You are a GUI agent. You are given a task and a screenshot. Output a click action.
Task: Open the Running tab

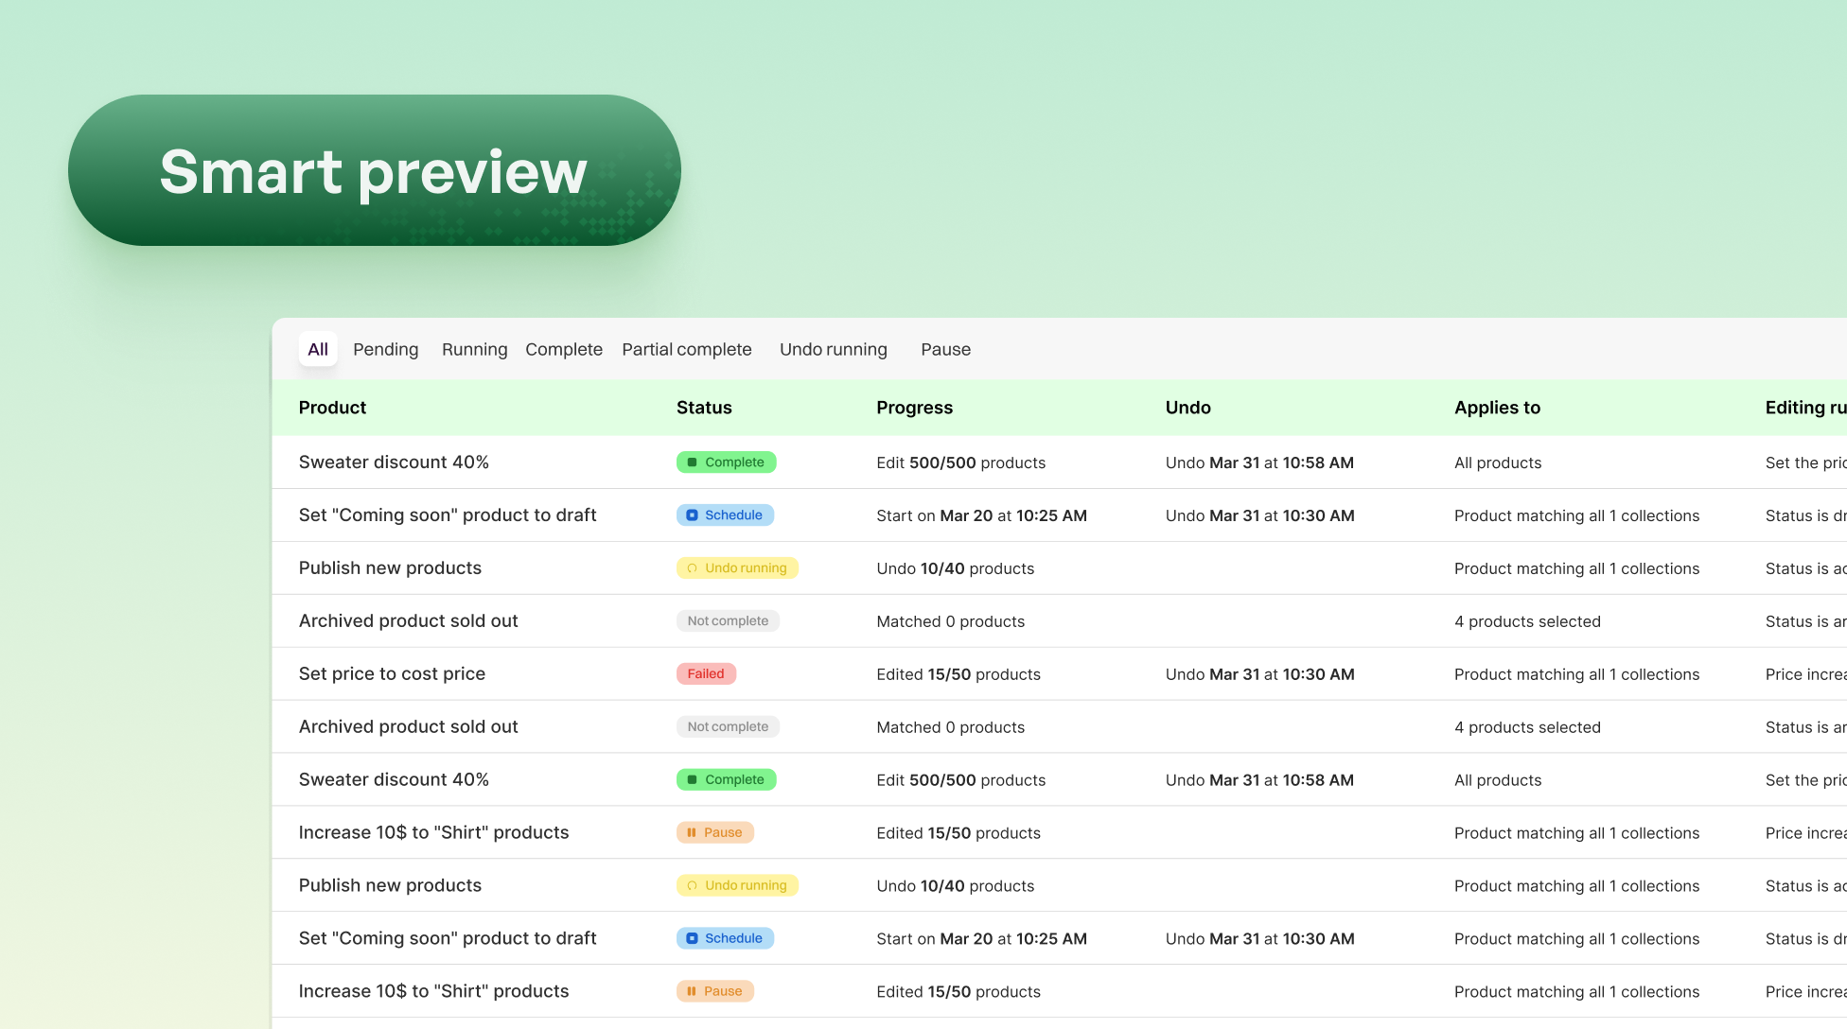(x=474, y=349)
